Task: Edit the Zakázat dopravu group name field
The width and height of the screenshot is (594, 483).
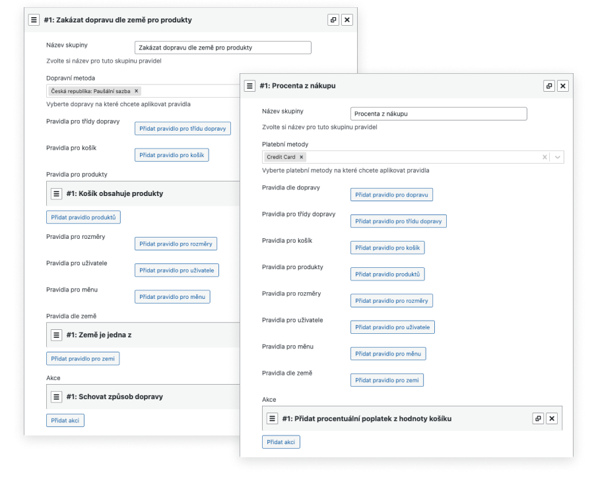Action: (222, 48)
